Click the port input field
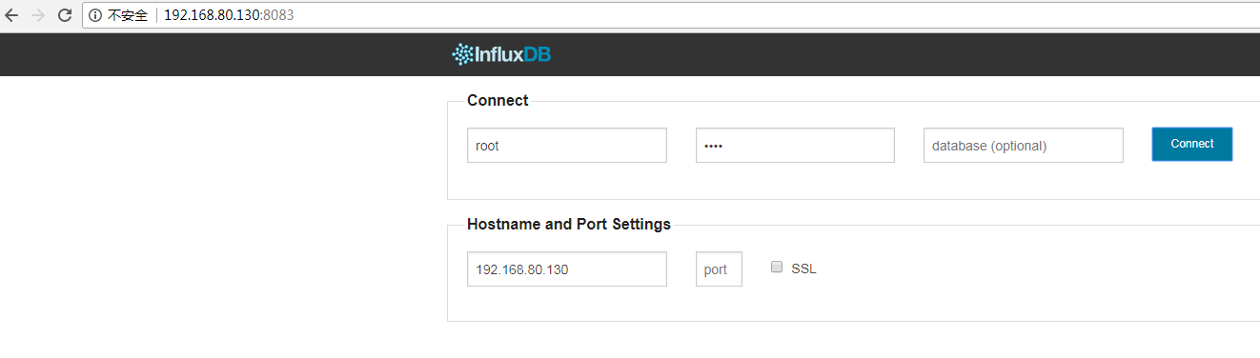1260x358 pixels. click(x=719, y=268)
